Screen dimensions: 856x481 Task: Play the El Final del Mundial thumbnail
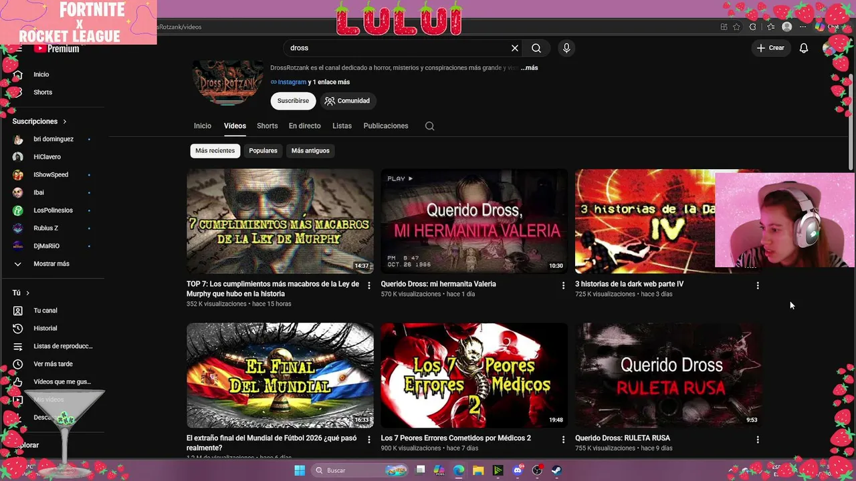pyautogui.click(x=280, y=375)
